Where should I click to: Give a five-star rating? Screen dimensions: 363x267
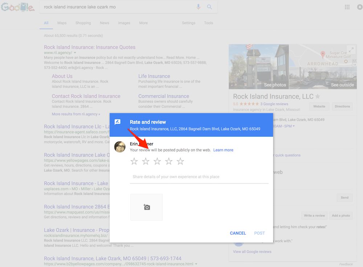(180, 161)
